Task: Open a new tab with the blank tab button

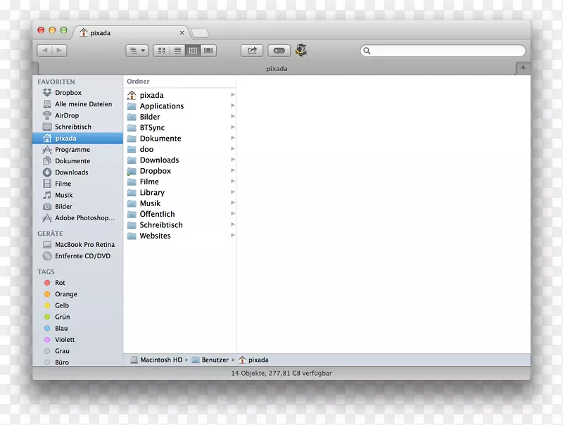Action: (x=200, y=33)
